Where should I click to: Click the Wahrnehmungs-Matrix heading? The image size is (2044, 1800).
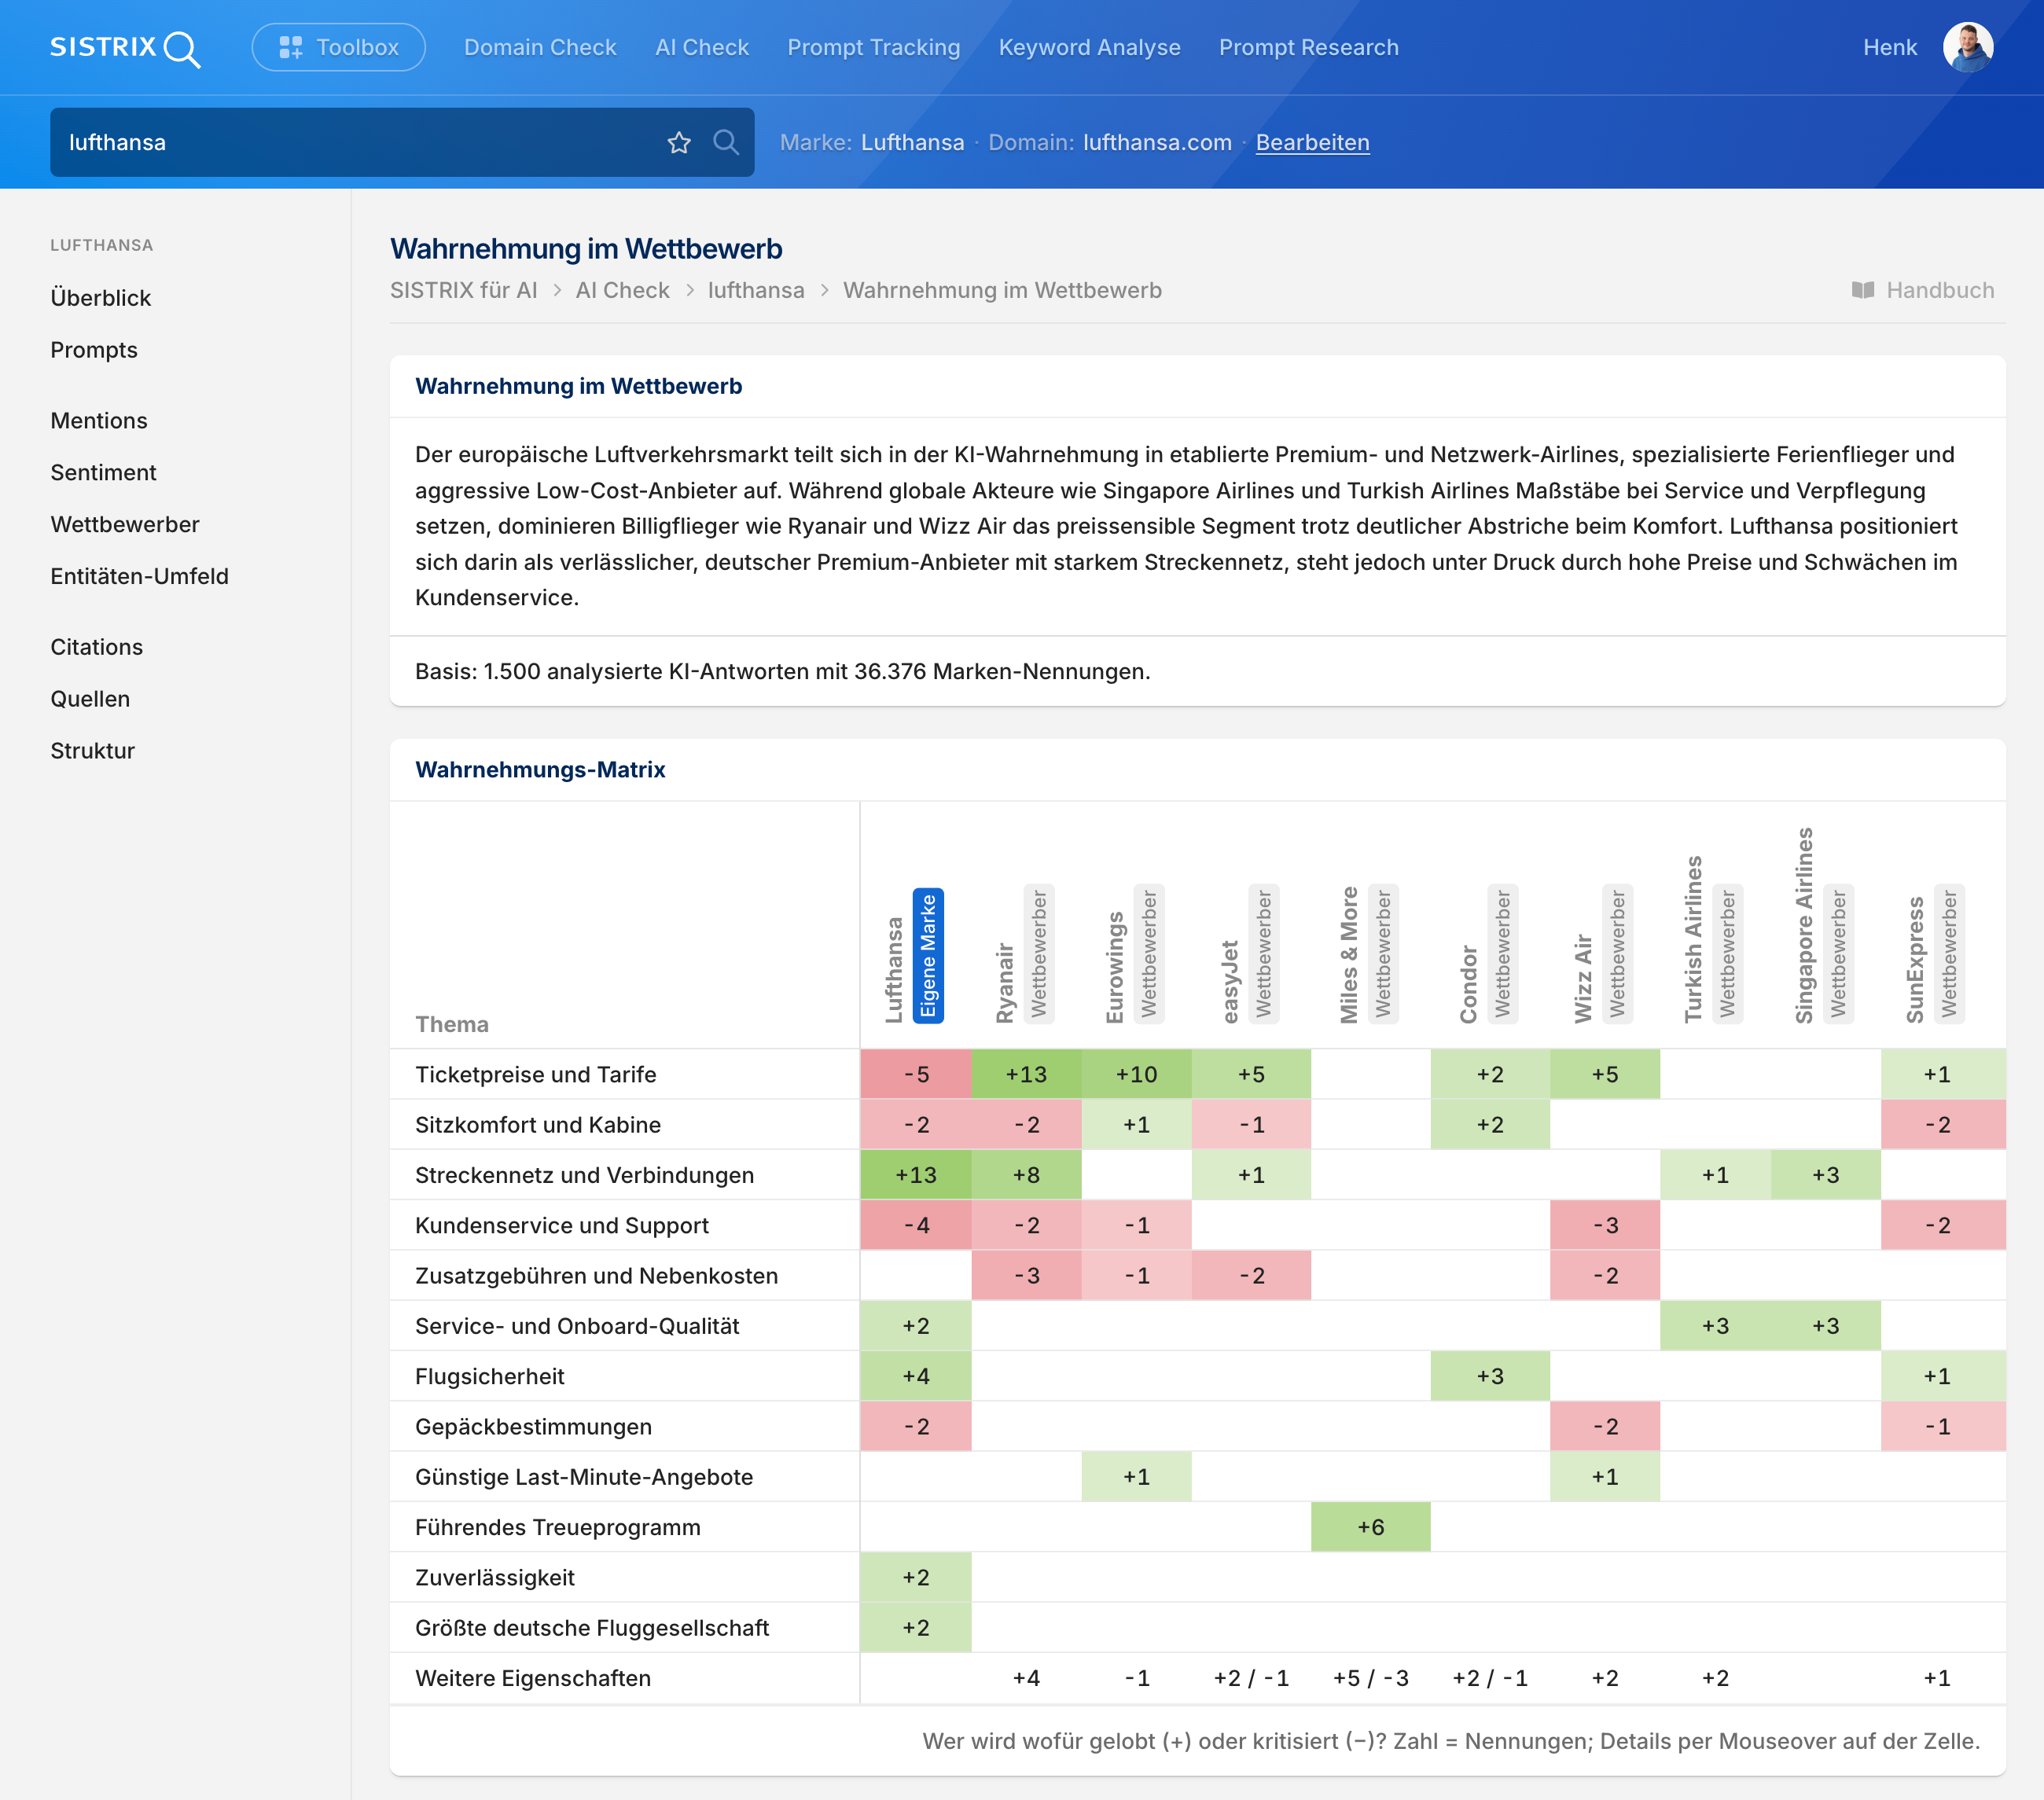pos(540,769)
